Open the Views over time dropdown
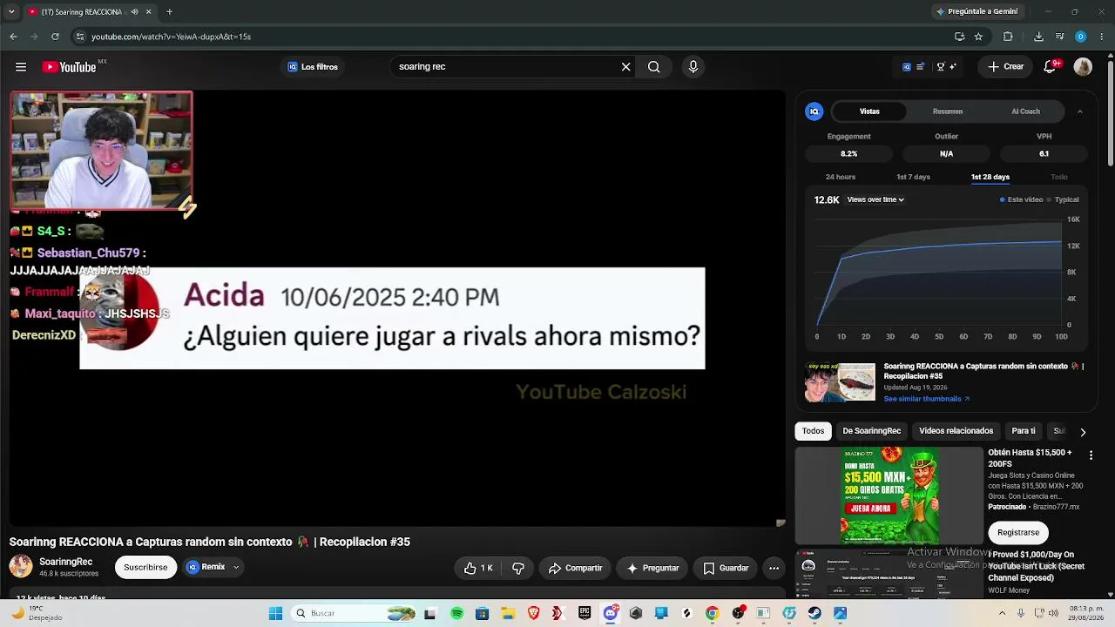The image size is (1115, 627). click(875, 199)
